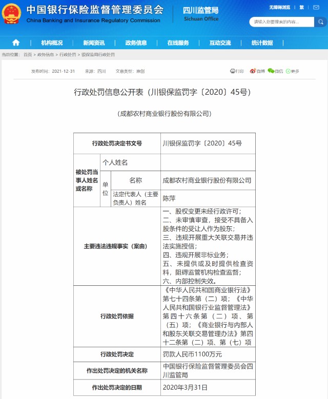Click text 四、违规开展非标业务
The height and width of the screenshot is (399, 328).
click(195, 255)
